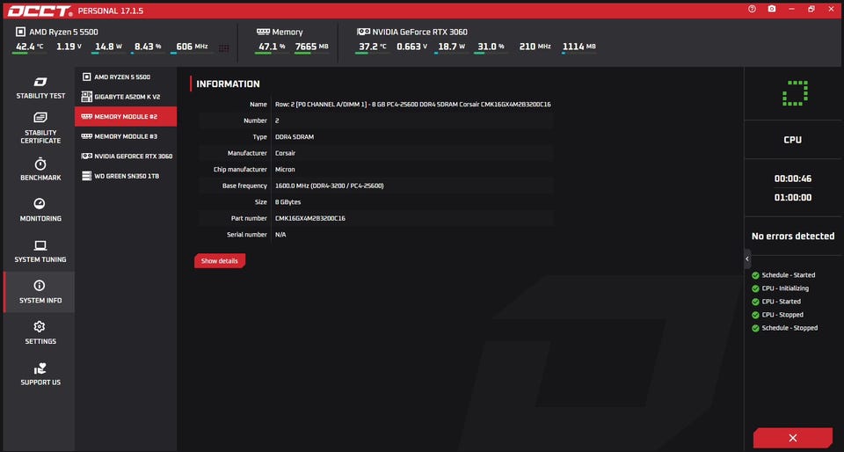Click the green dotted test status icon
This screenshot has width=844, height=452.
[x=795, y=93]
